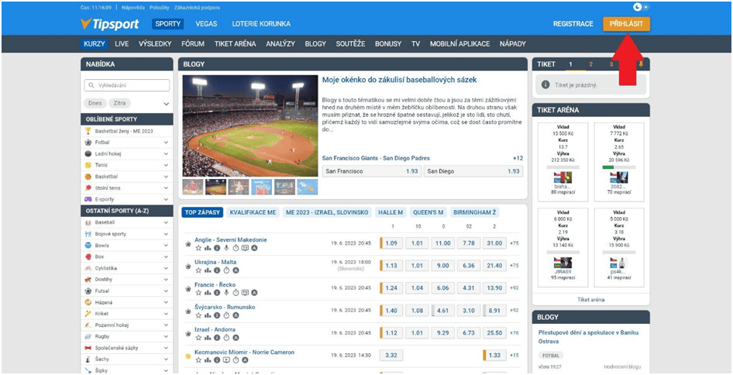Open info icon for Ukrajina - Malta
Screen dimensions: 733x375
click(217, 270)
